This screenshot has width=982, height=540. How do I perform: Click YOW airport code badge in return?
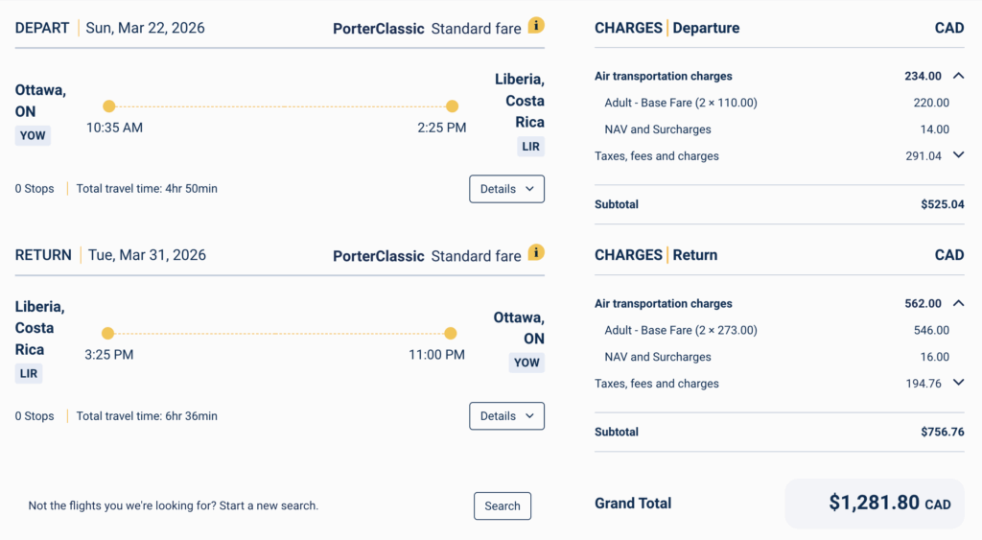(x=526, y=363)
